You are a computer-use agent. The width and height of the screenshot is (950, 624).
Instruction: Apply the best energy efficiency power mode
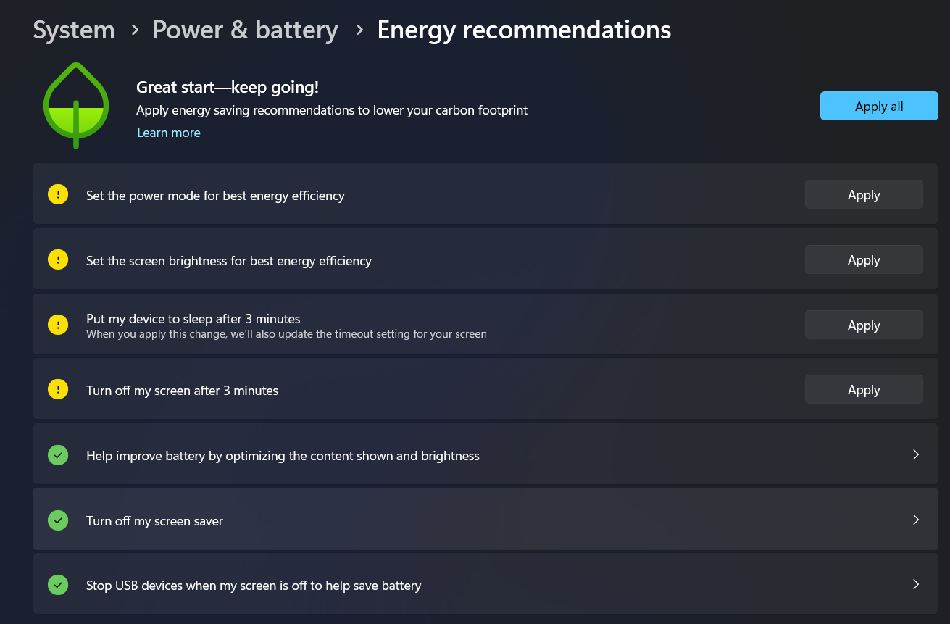point(864,195)
